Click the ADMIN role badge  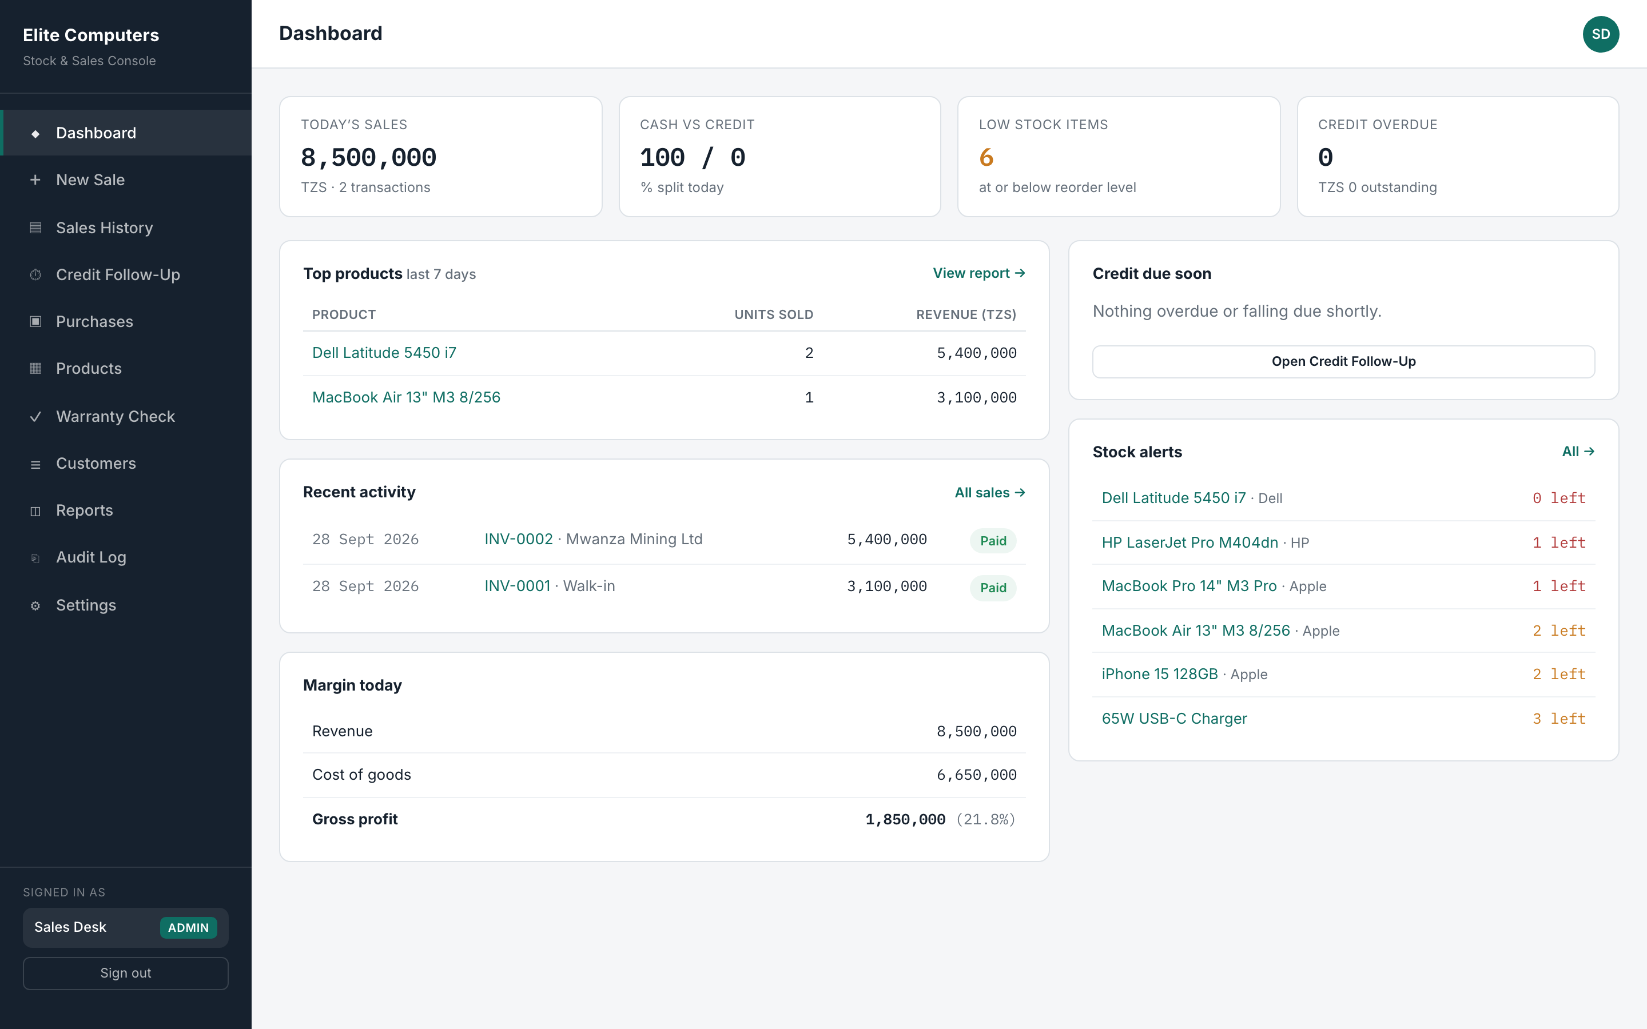point(189,928)
